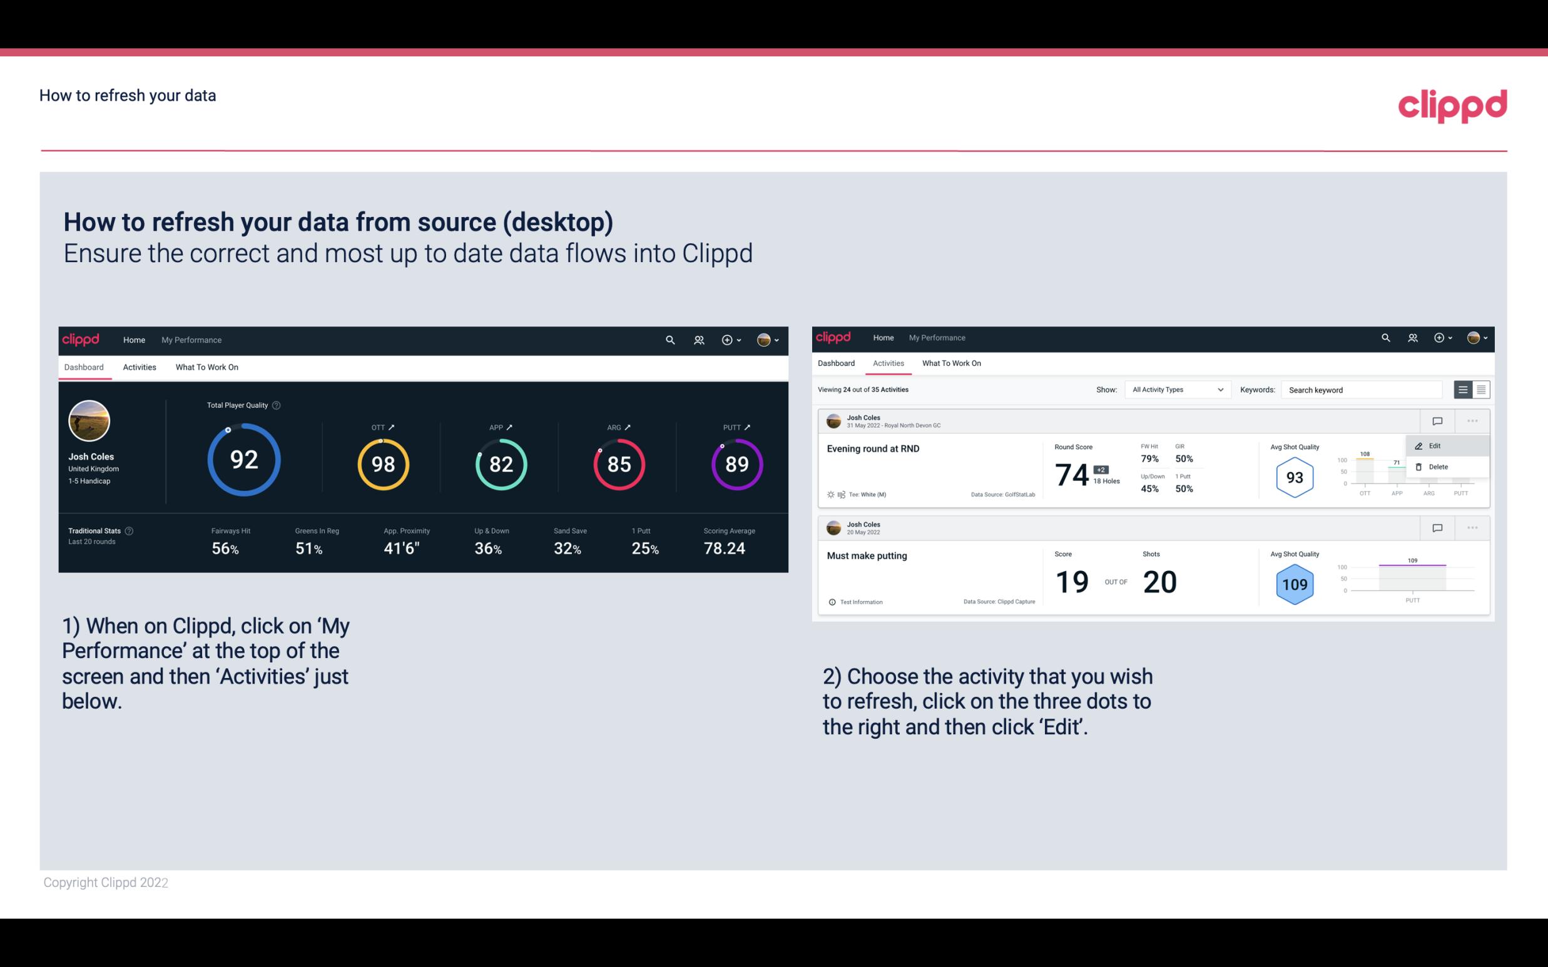Viewport: 1548px width, 967px height.
Task: Click the search icon in top navigation
Action: coord(669,338)
